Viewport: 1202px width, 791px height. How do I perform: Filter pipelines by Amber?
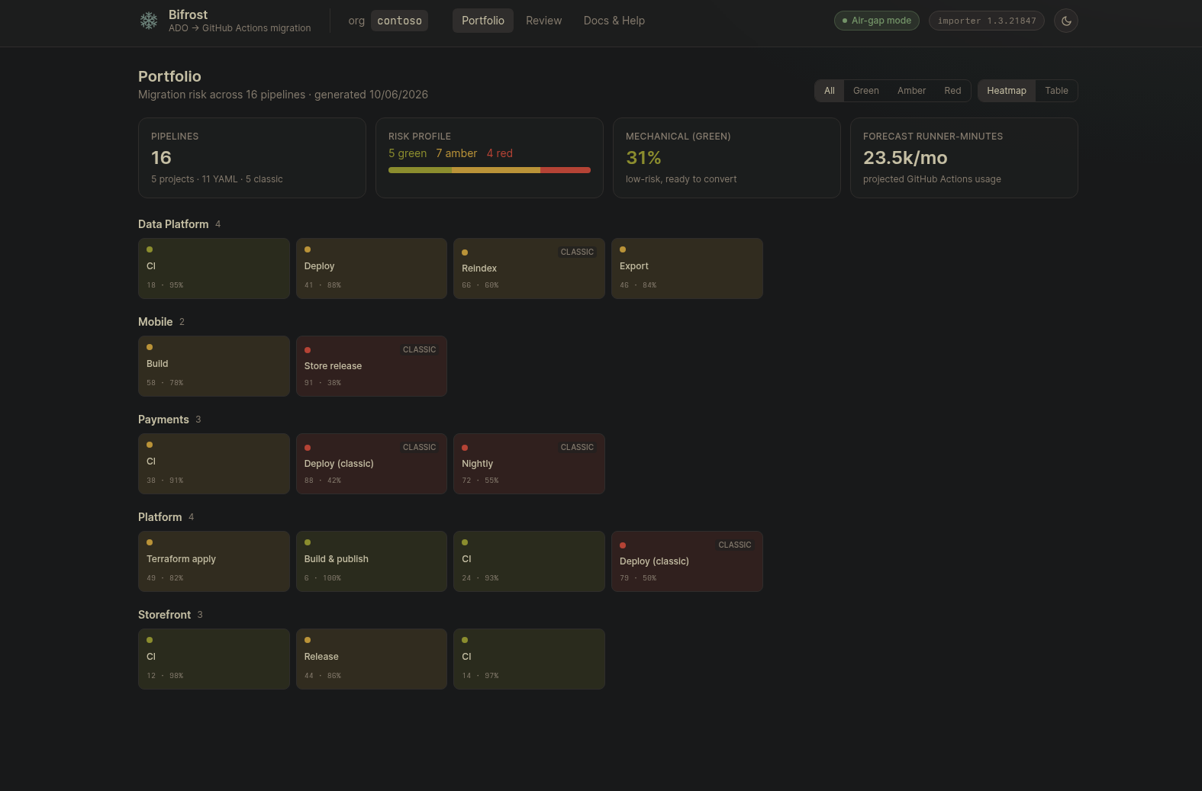coord(911,91)
